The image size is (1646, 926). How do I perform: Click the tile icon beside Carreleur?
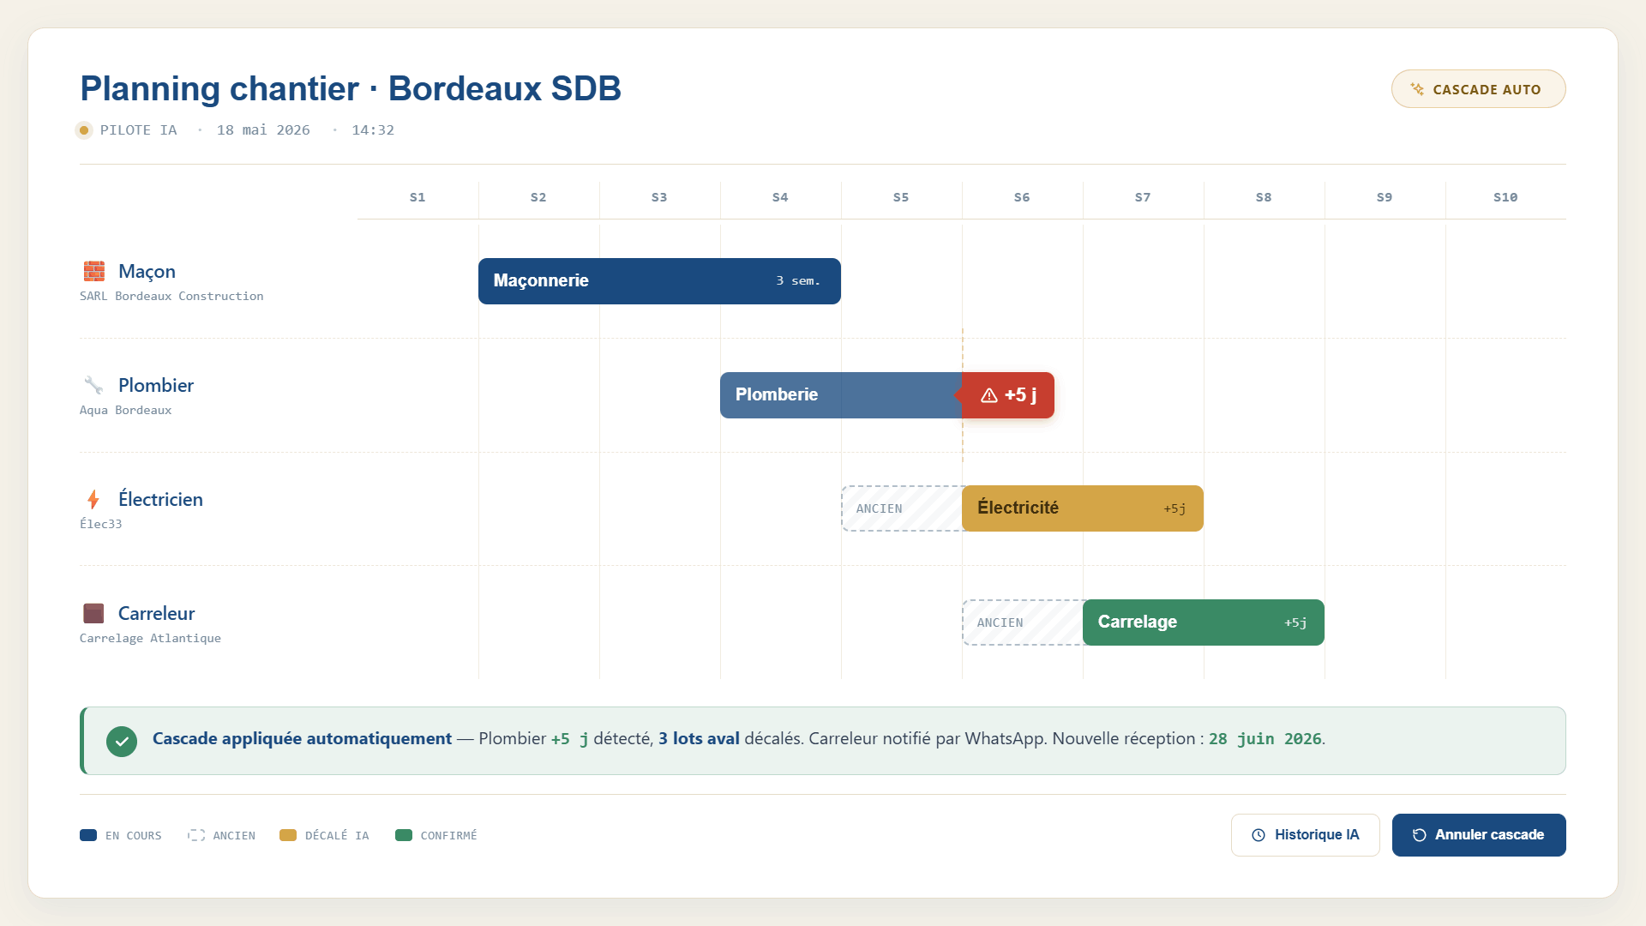click(93, 613)
